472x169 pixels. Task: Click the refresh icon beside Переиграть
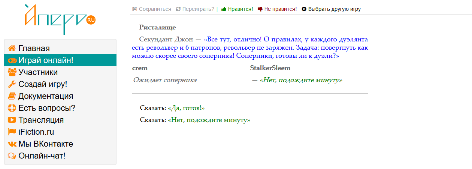coord(178,9)
